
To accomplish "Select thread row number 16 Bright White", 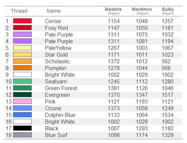I will tap(93, 121).
